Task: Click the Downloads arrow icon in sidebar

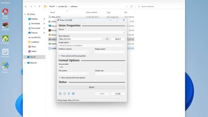Action: [x=30, y=23]
